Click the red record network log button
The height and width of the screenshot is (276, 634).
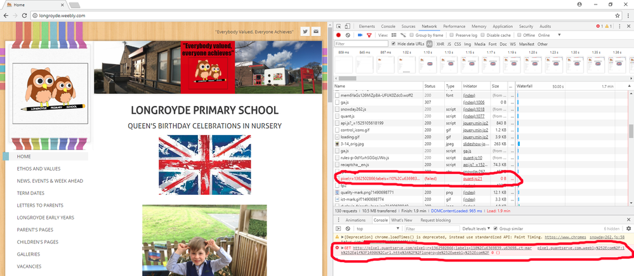pyautogui.click(x=339, y=35)
